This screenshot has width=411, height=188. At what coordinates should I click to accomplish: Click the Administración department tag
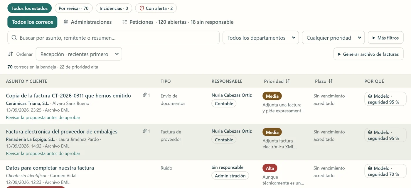coord(230,176)
